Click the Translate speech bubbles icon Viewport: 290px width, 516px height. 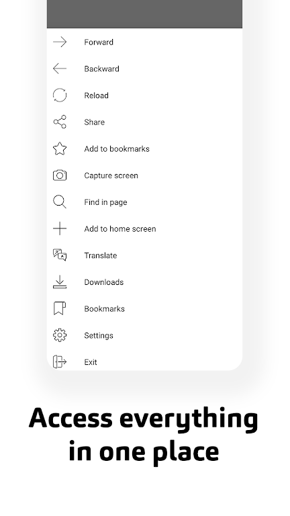coord(60,255)
